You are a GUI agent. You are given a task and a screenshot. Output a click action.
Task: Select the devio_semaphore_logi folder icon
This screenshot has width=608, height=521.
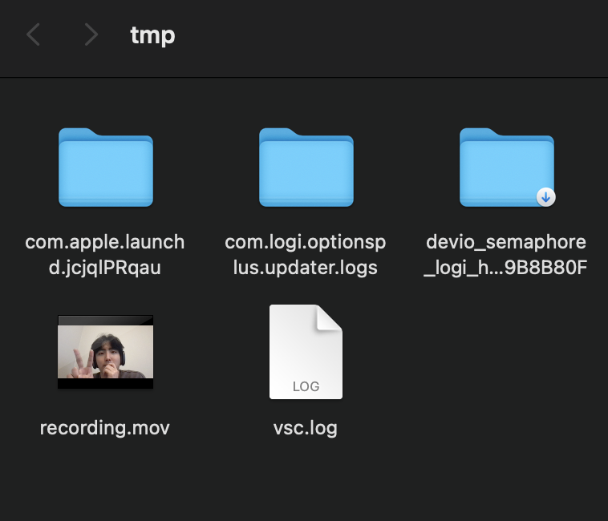click(506, 167)
